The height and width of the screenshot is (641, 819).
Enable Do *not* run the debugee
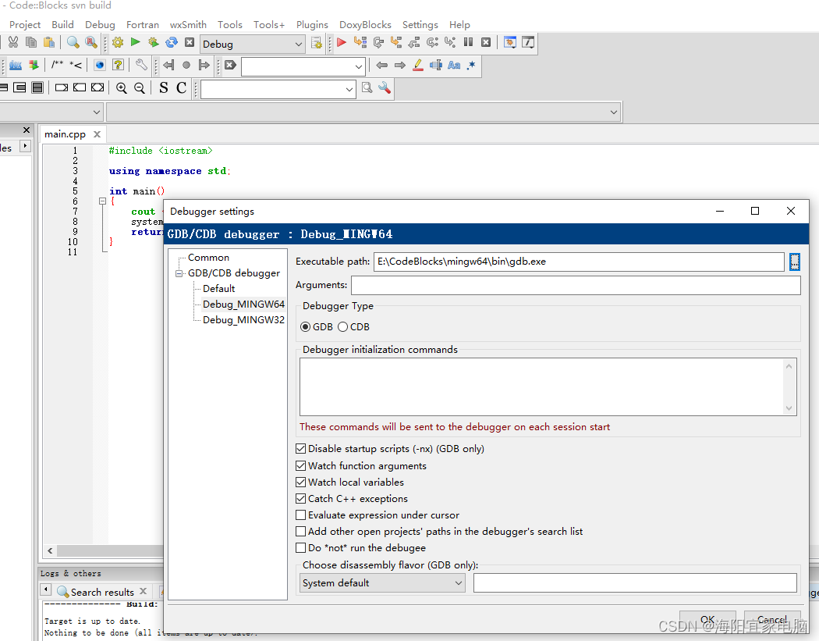point(301,548)
